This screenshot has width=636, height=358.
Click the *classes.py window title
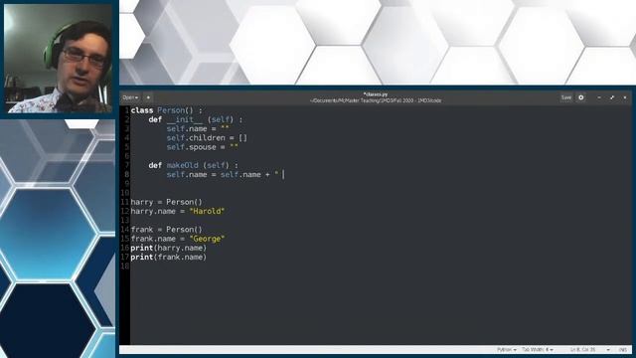tap(376, 94)
